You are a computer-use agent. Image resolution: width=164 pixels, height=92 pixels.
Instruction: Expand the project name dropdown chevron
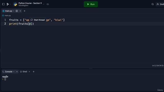tap(44, 4)
